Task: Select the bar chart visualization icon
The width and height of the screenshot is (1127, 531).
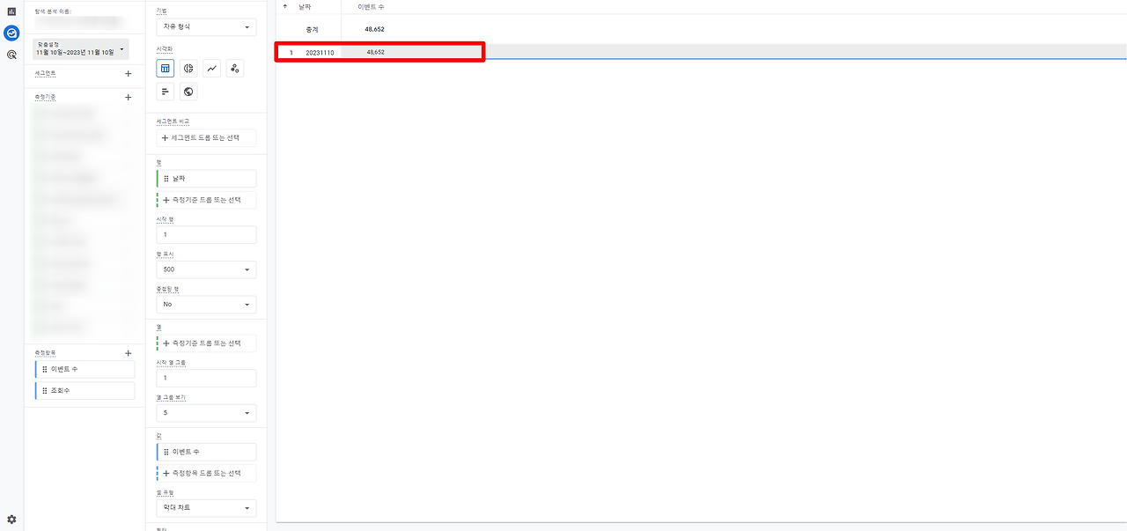Action: [166, 92]
